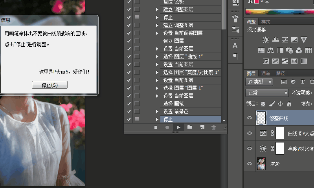Open the Brush presets panel icon
This screenshot has width=314, height=188.
click(x=235, y=18)
